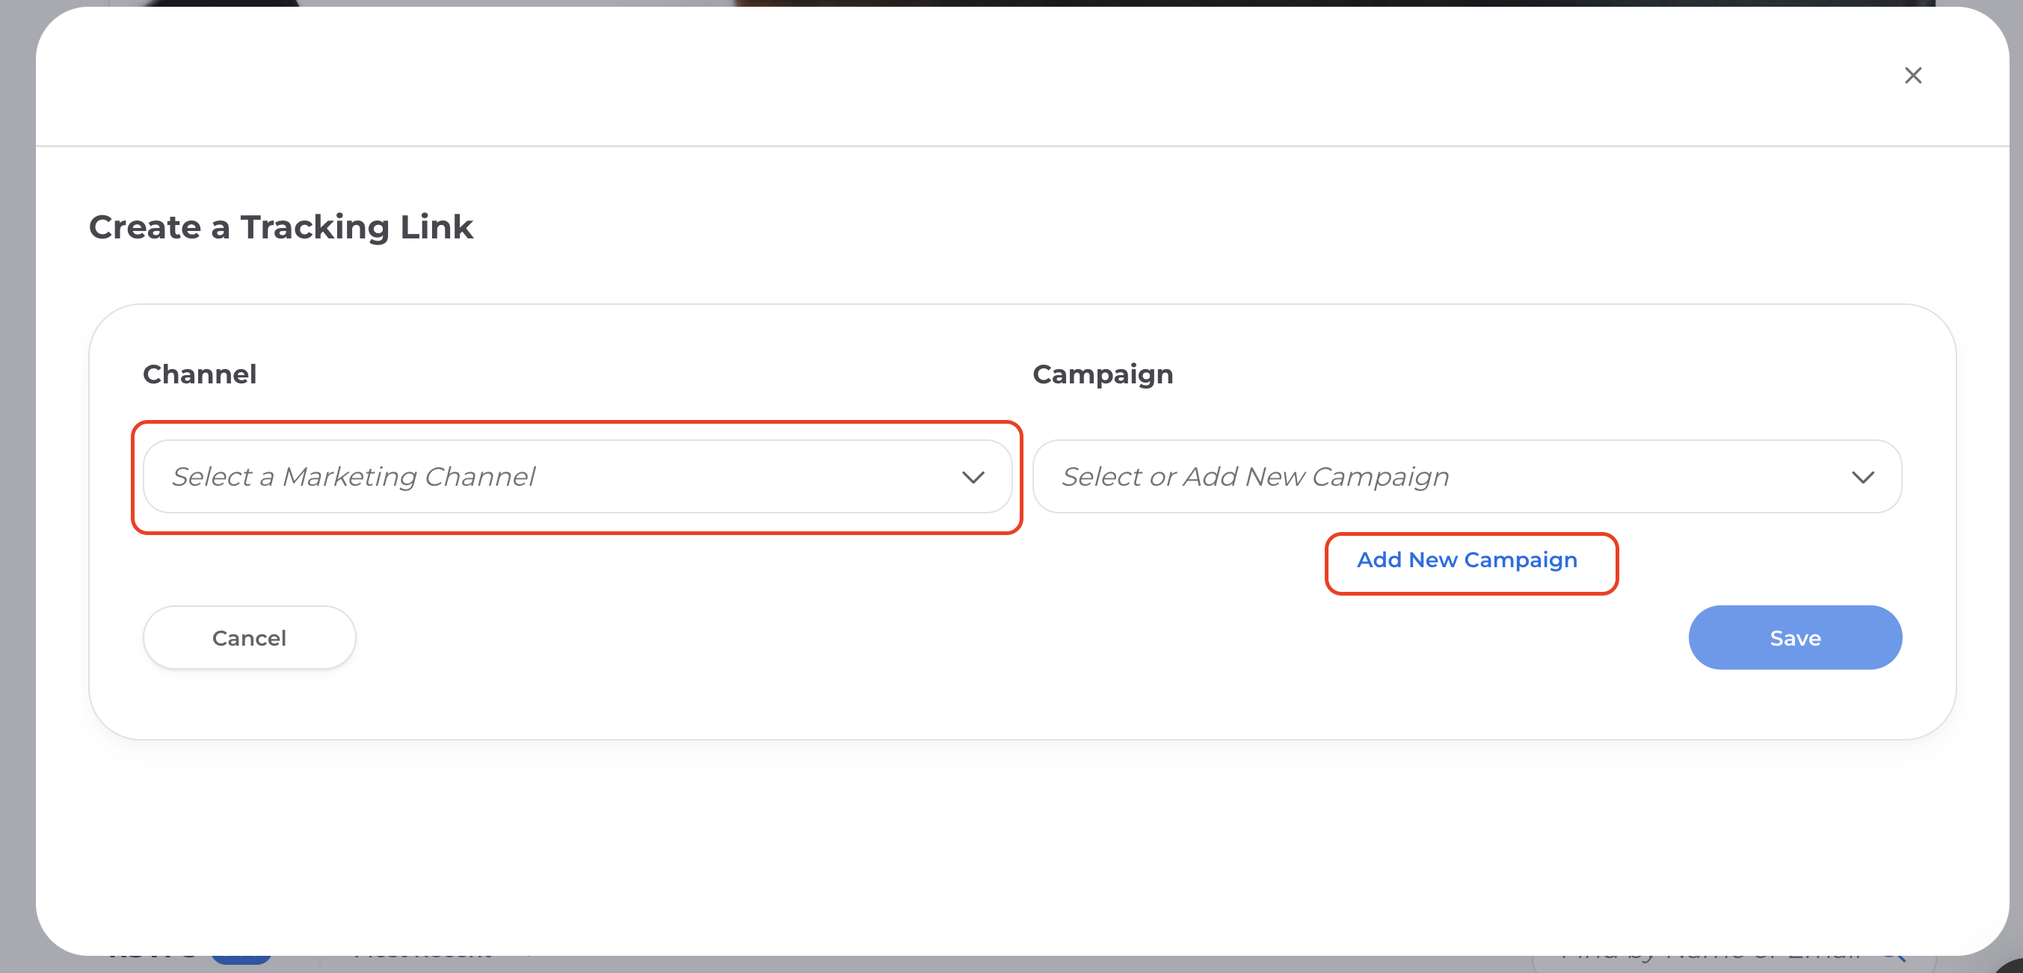This screenshot has width=2023, height=973.
Task: Open the Select or Add New Campaign dropdown
Action: 1465,477
